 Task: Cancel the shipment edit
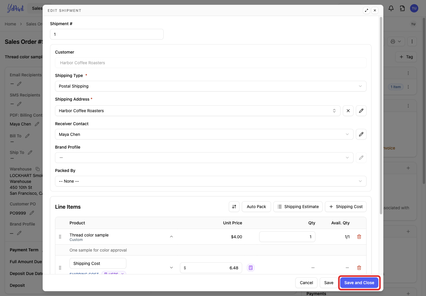pyautogui.click(x=306, y=283)
